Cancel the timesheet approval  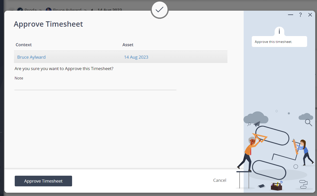tap(220, 180)
